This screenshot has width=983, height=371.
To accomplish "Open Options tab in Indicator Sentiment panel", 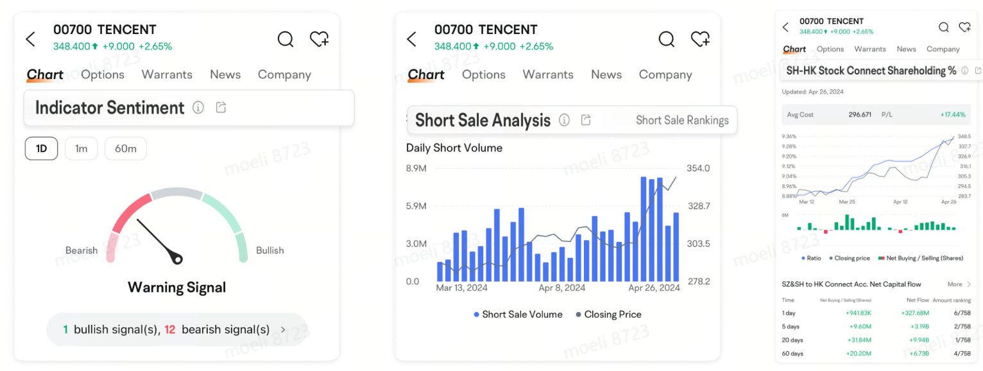I will pyautogui.click(x=103, y=74).
